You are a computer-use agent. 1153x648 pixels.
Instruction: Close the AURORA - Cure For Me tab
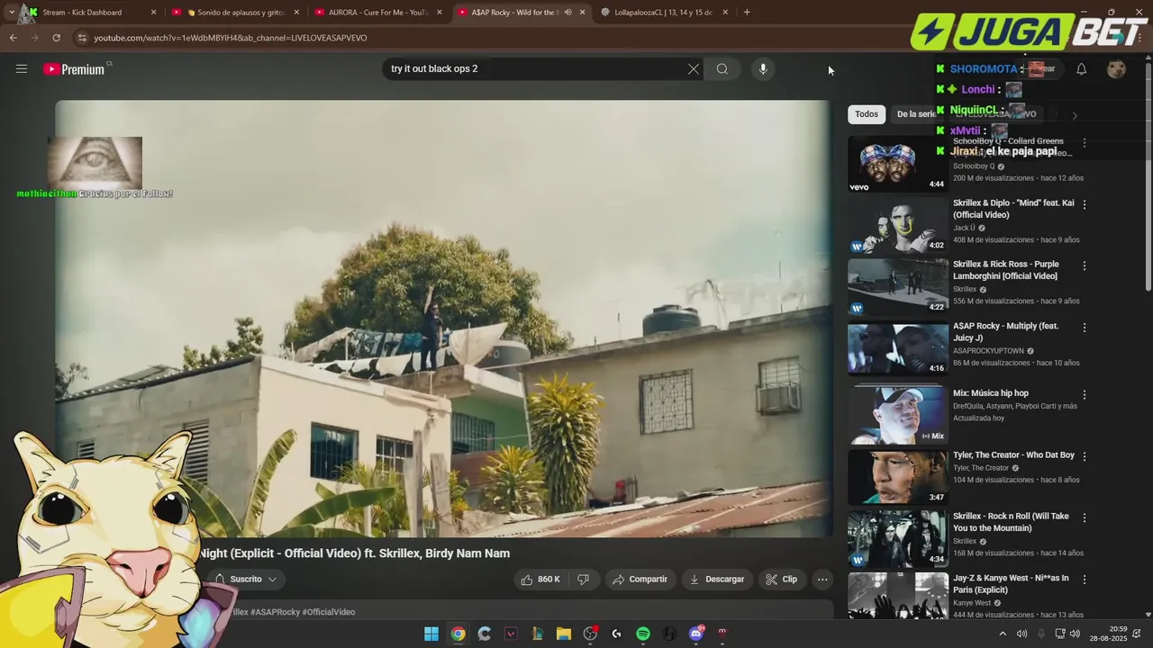coord(440,13)
